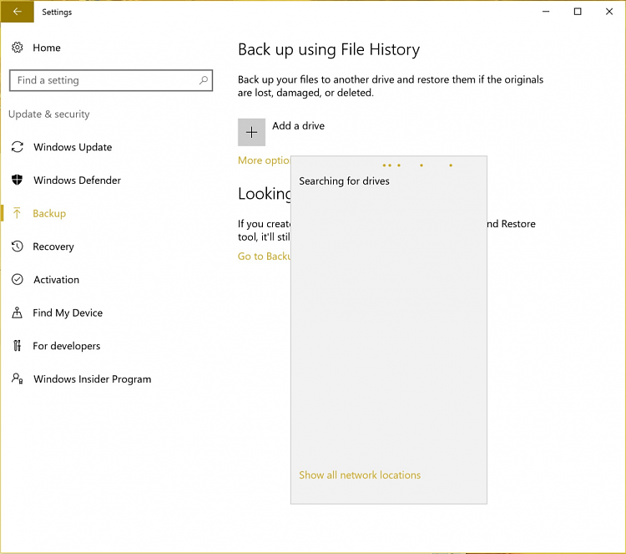
Task: Click the Backup upward arrow icon
Action: pyautogui.click(x=17, y=213)
